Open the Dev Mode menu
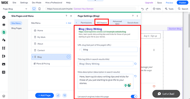This screenshot has height=99, width=190. pos(36,3)
